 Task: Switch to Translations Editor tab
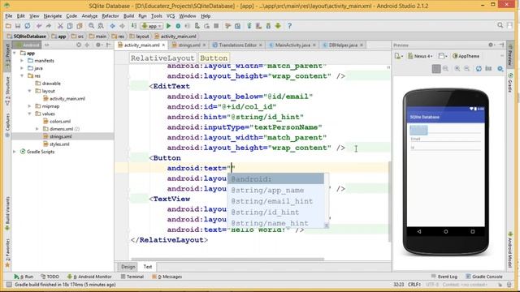pyautogui.click(x=237, y=45)
